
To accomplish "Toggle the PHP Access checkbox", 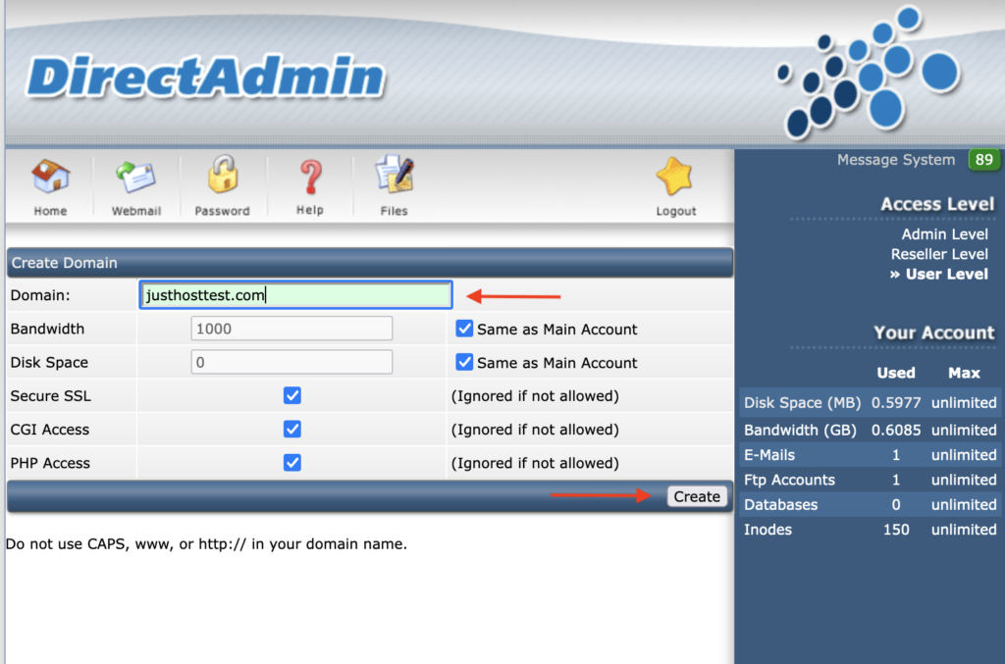I will pos(292,462).
